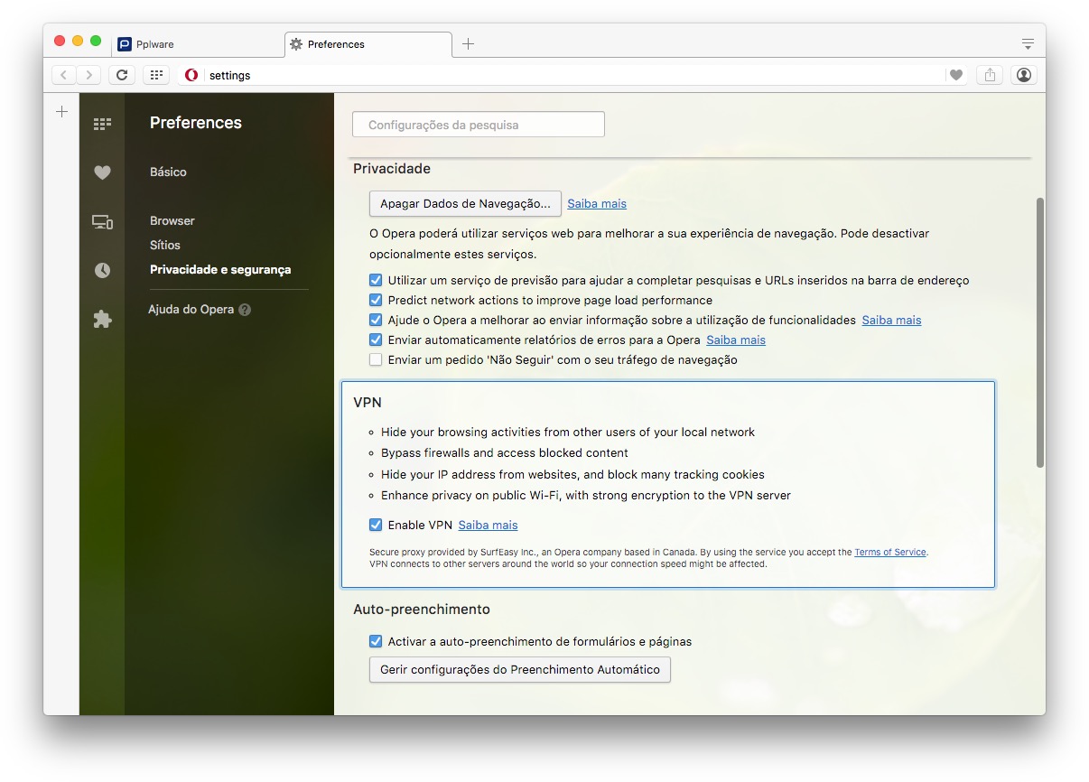
Task: Click the Speed Dial grid toolbar button
Action: [x=156, y=75]
